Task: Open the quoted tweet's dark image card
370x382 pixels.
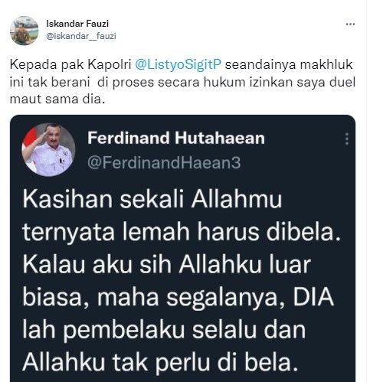Action: click(x=183, y=248)
